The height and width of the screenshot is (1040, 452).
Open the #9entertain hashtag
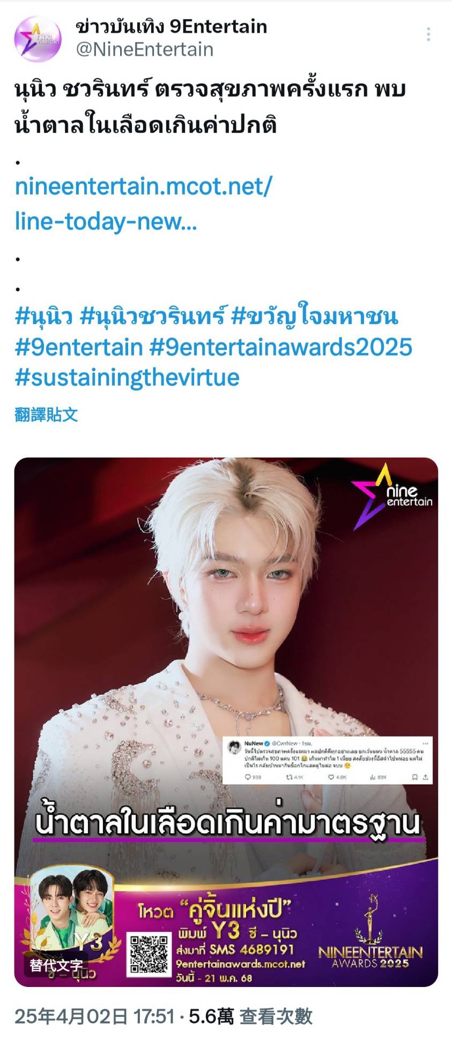pyautogui.click(x=79, y=347)
